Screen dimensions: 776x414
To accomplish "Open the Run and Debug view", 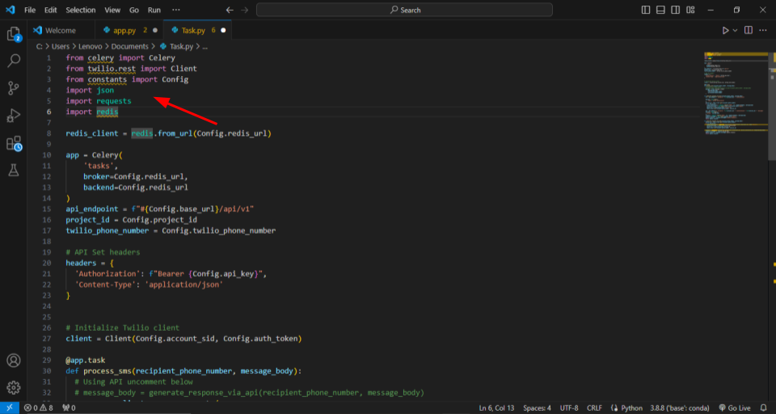I will point(14,116).
